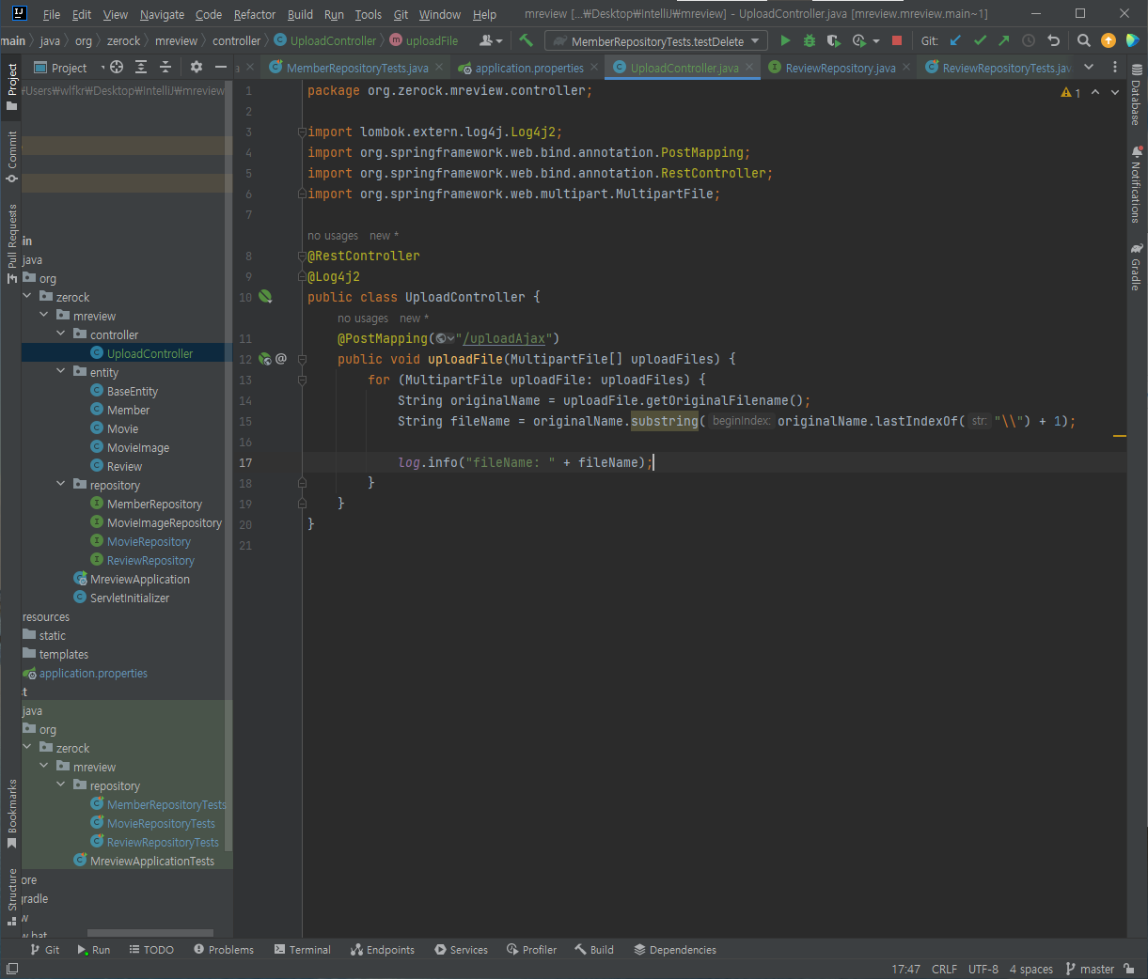Open the Refactor menu
This screenshot has height=979, width=1148.
pyautogui.click(x=255, y=14)
